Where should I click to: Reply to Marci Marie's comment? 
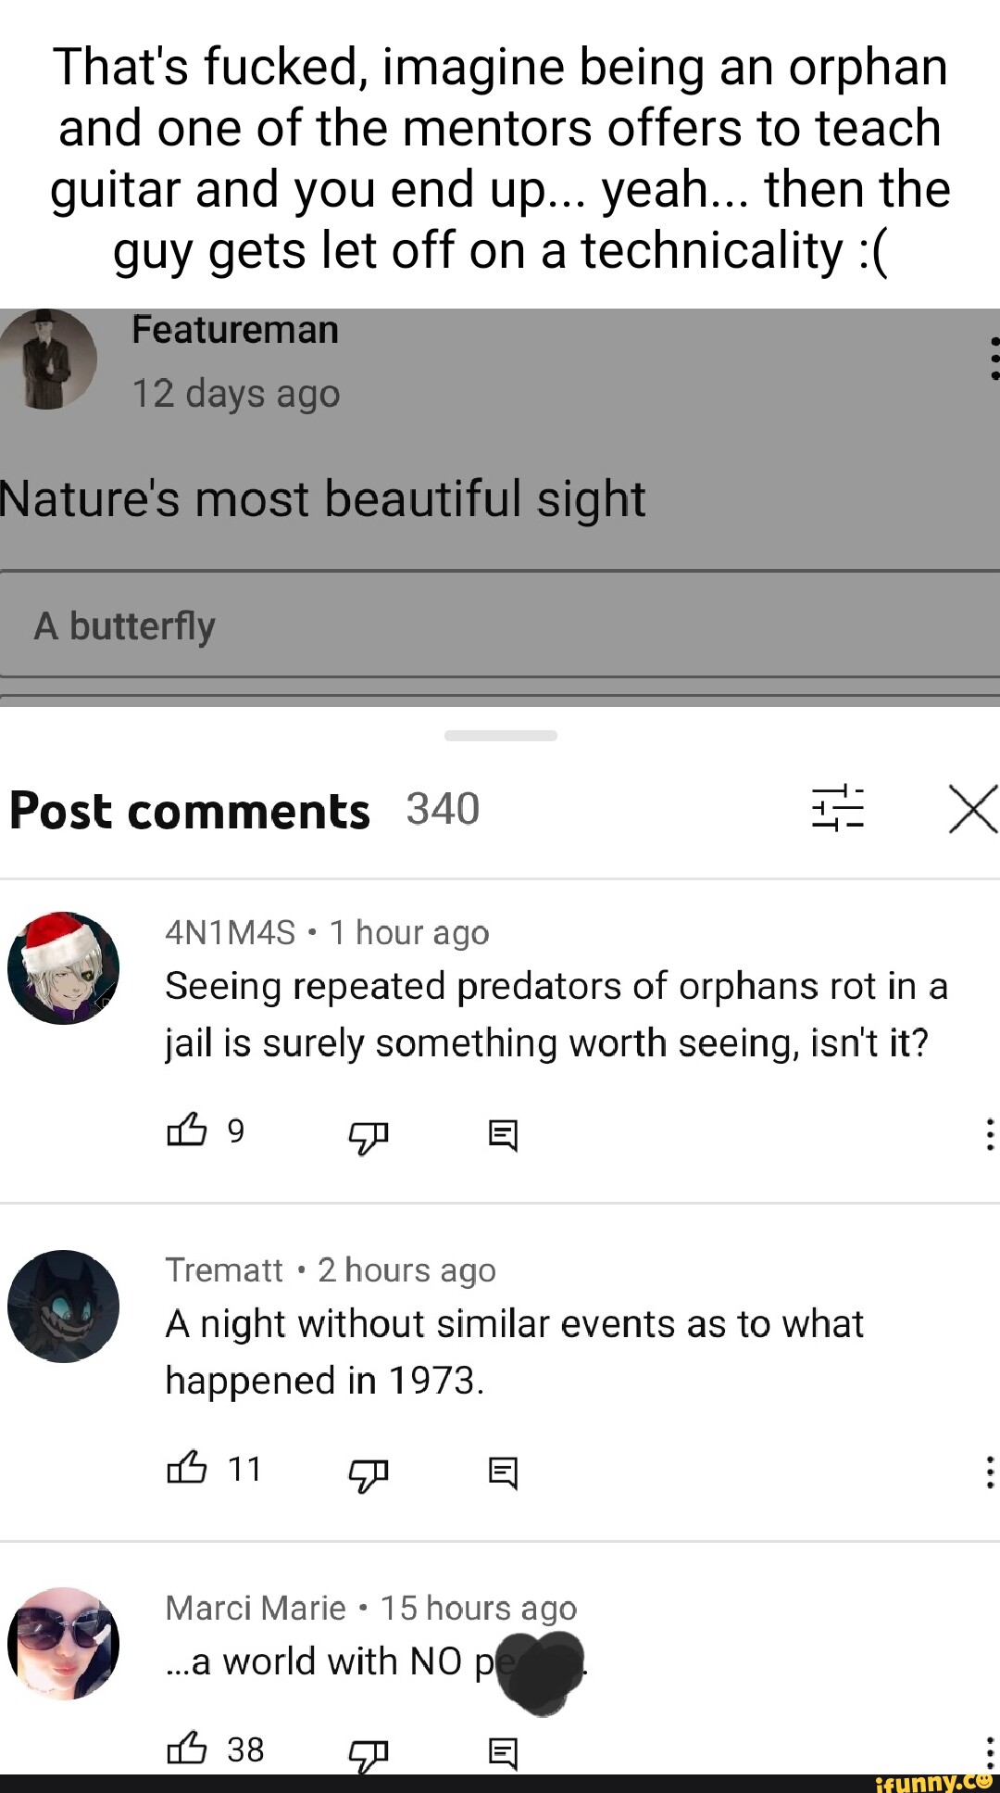click(503, 1752)
